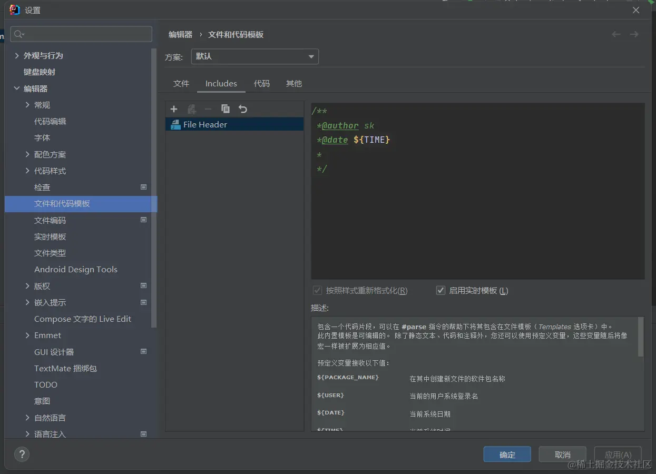This screenshot has height=474, width=656.
Task: Click the IntelliJ logo in title bar
Action: (x=15, y=10)
